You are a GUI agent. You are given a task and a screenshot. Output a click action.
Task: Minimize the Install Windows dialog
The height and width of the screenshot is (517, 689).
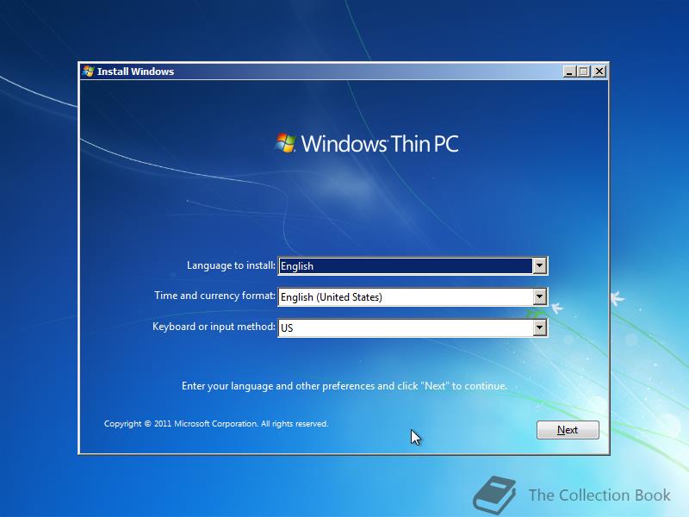point(569,72)
